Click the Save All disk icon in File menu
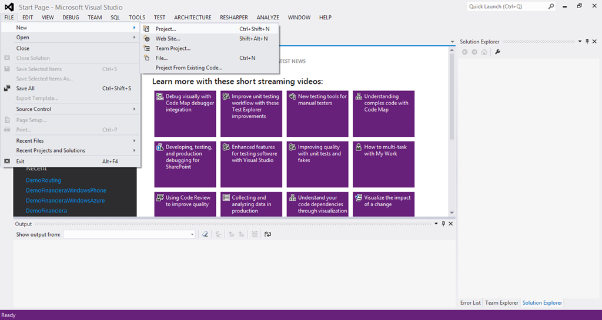 coord(8,88)
